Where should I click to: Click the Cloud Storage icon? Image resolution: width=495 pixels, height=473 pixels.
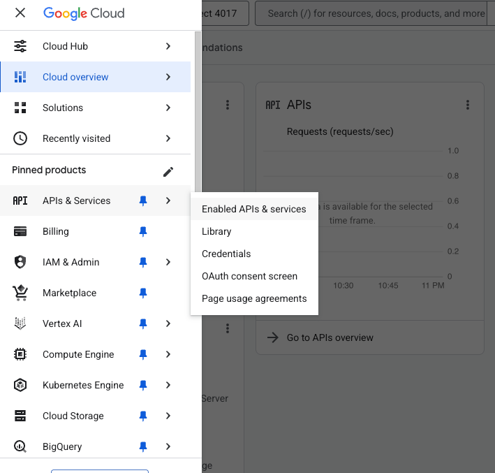point(20,416)
